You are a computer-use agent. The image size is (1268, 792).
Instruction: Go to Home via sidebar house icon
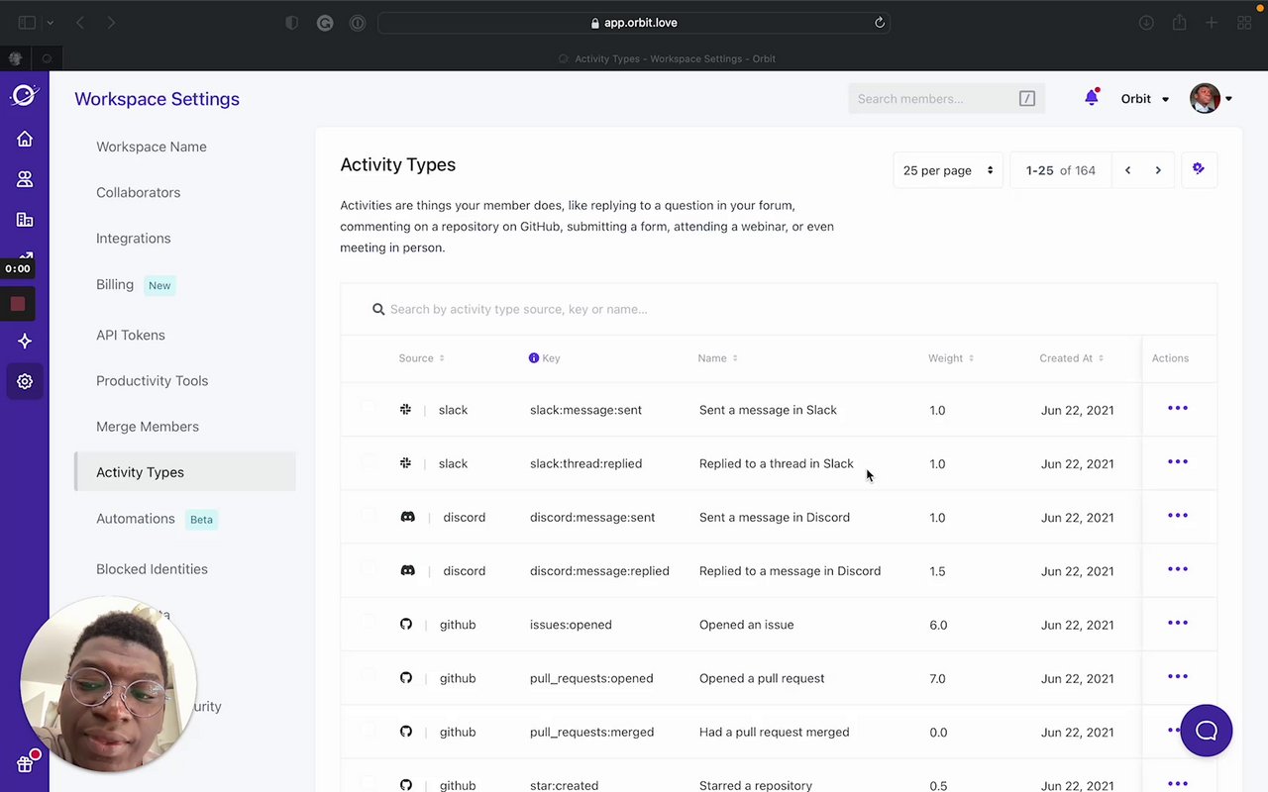25,140
